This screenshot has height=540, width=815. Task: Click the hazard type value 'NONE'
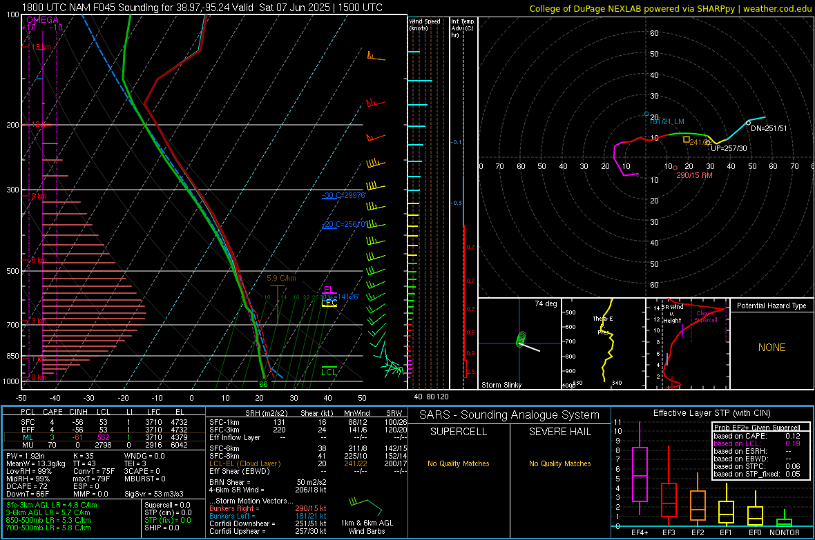[771, 348]
